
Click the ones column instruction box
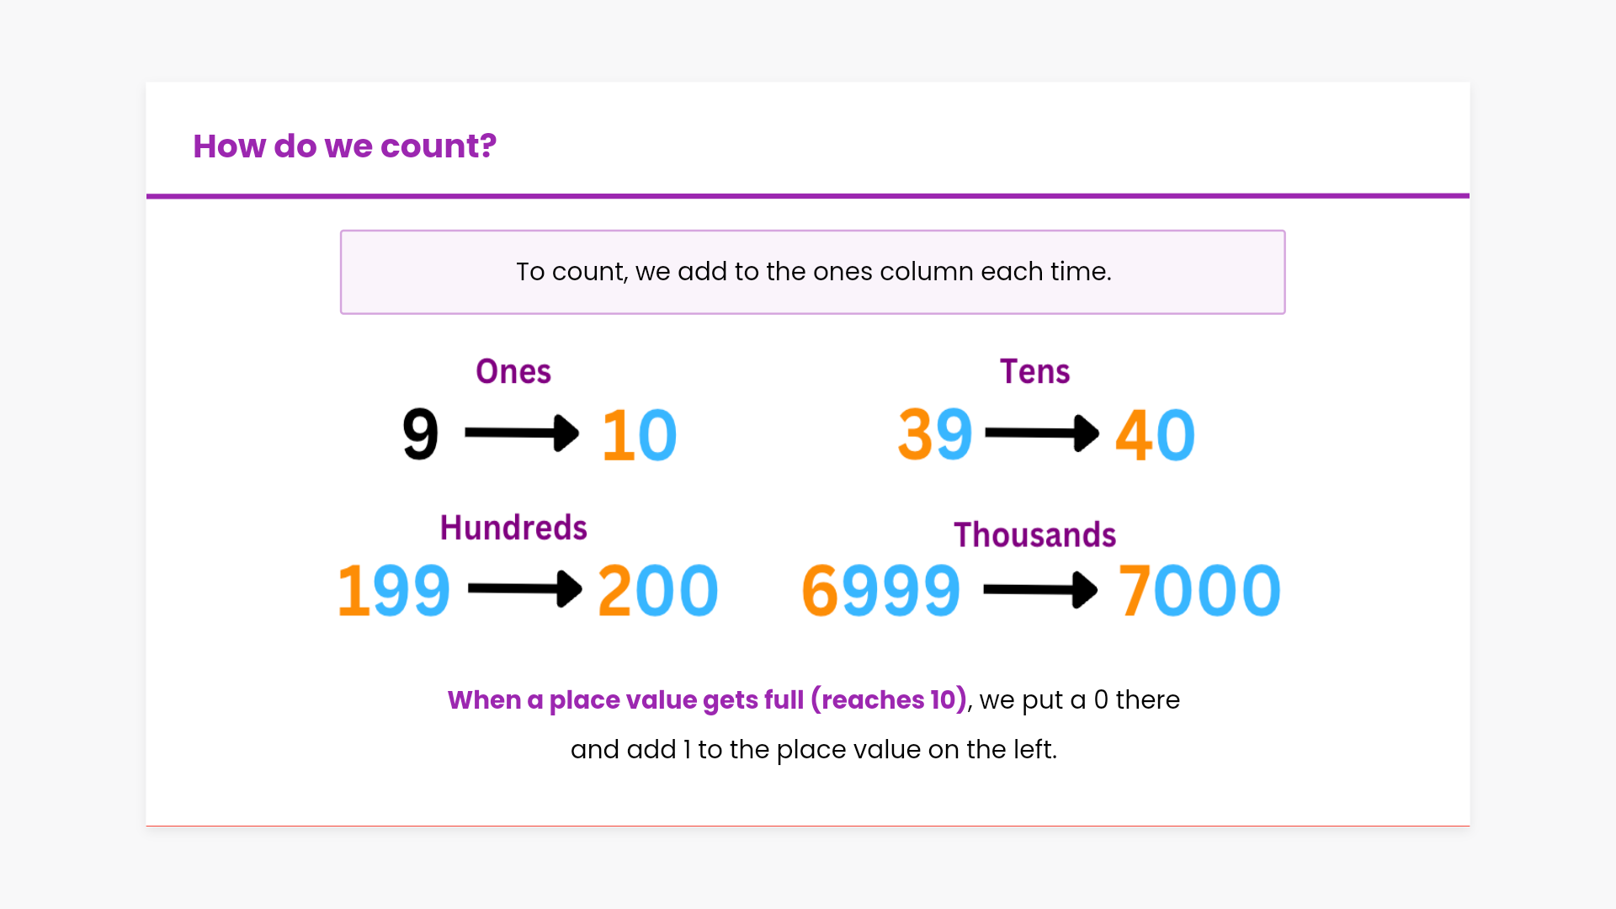(812, 272)
